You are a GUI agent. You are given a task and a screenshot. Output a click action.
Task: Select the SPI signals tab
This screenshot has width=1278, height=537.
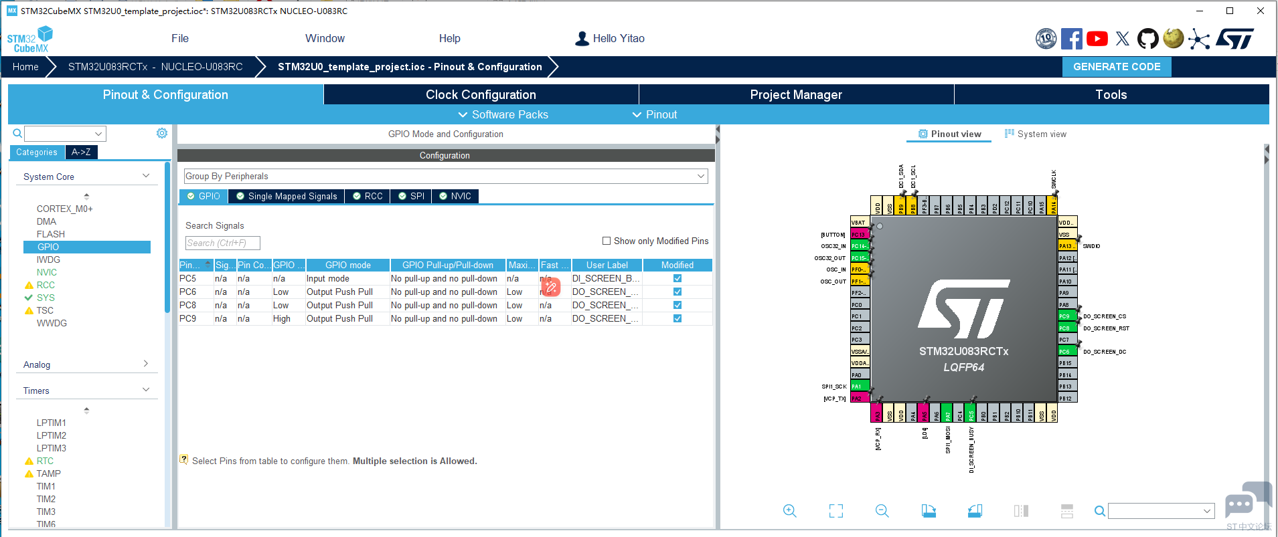pos(411,196)
